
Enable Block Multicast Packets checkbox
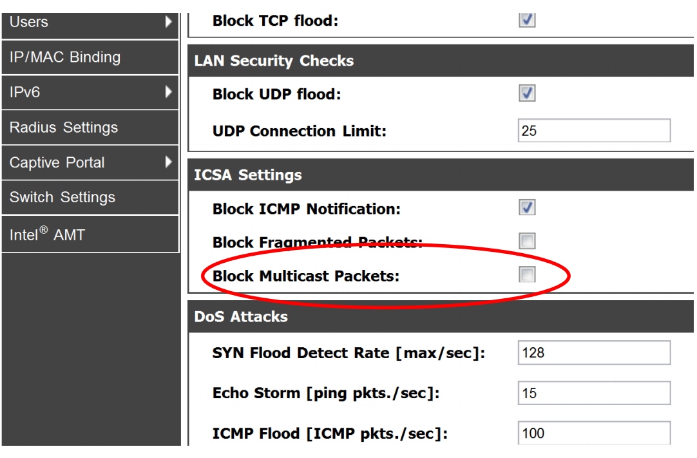coord(527,276)
